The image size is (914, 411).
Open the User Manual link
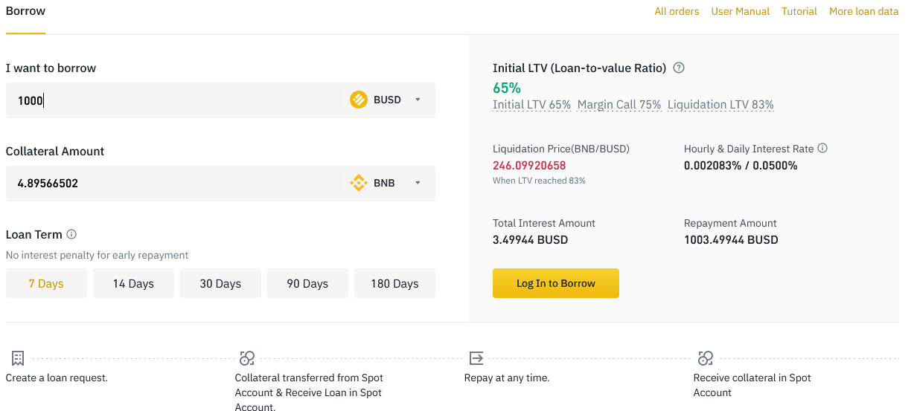click(x=740, y=11)
